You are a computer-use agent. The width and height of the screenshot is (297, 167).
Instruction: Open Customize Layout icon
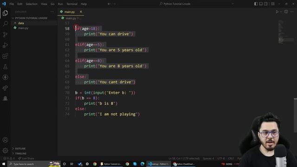pos(273,4)
